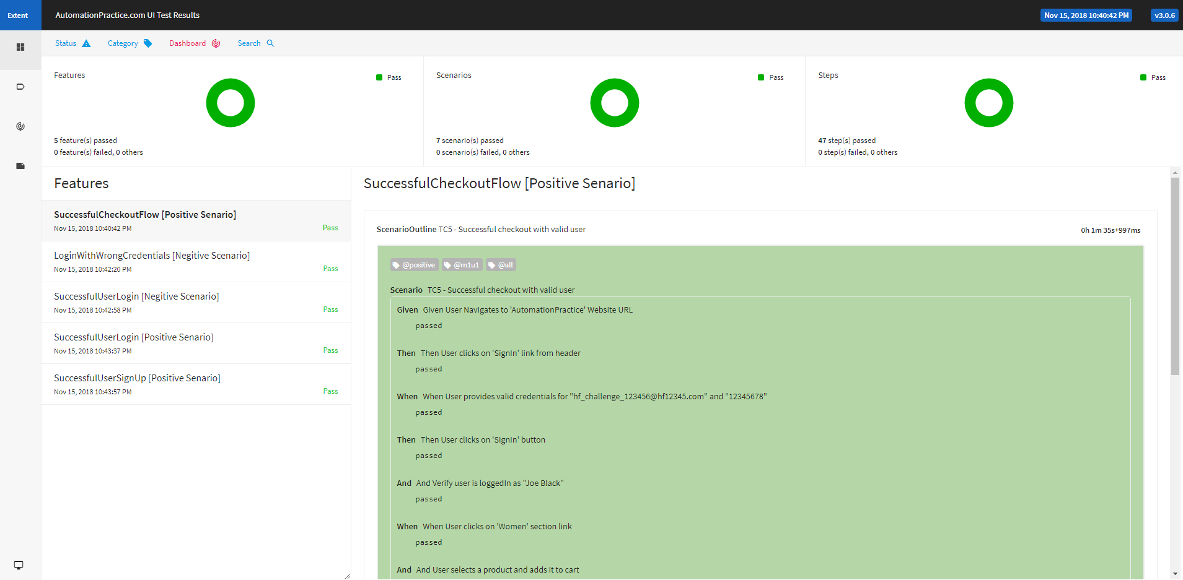Viewport: 1183px width, 580px height.
Task: Toggle the Dashboard panel
Action: tap(195, 43)
